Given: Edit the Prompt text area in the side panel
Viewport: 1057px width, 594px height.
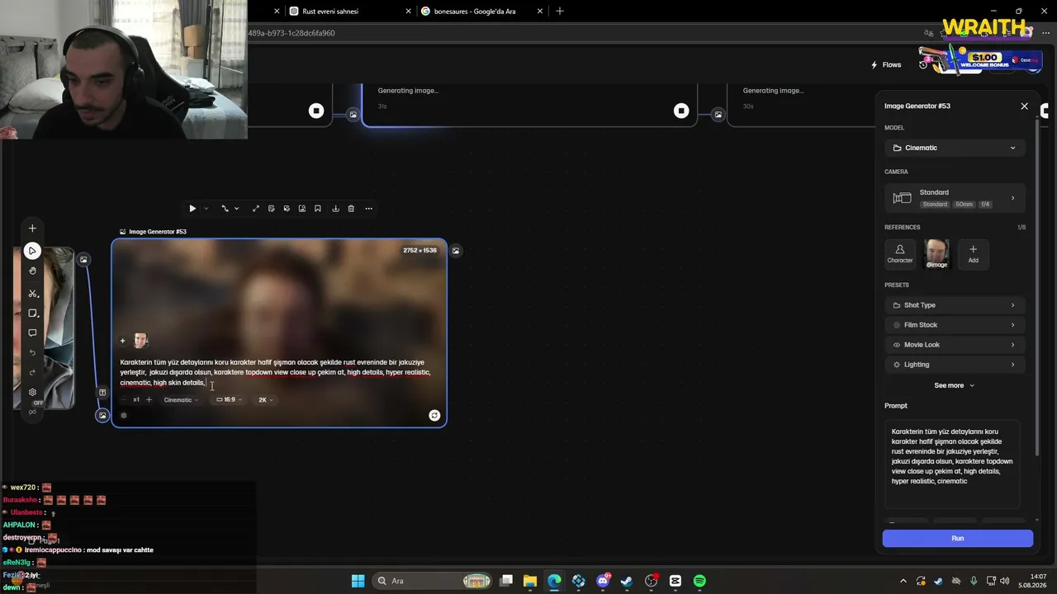Looking at the screenshot, I should tap(952, 464).
